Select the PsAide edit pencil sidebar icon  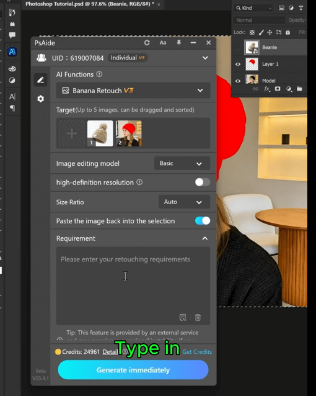coord(41,80)
